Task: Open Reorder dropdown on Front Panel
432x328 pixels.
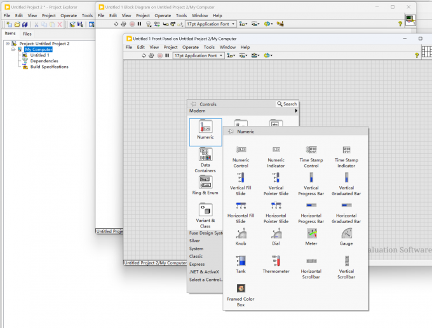Action: click(268, 56)
